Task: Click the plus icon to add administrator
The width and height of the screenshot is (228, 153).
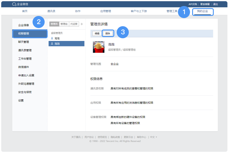Action: point(82,24)
